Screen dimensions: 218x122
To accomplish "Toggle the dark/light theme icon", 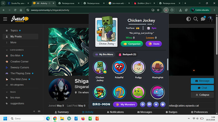I will [x=188, y=19].
